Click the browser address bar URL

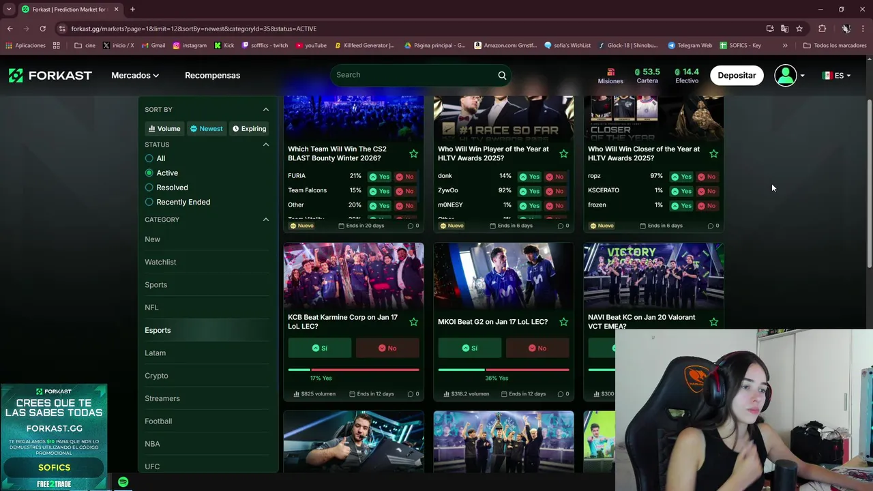[194, 29]
